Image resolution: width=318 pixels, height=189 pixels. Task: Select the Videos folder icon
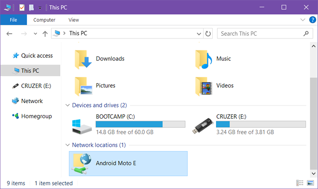(204, 86)
